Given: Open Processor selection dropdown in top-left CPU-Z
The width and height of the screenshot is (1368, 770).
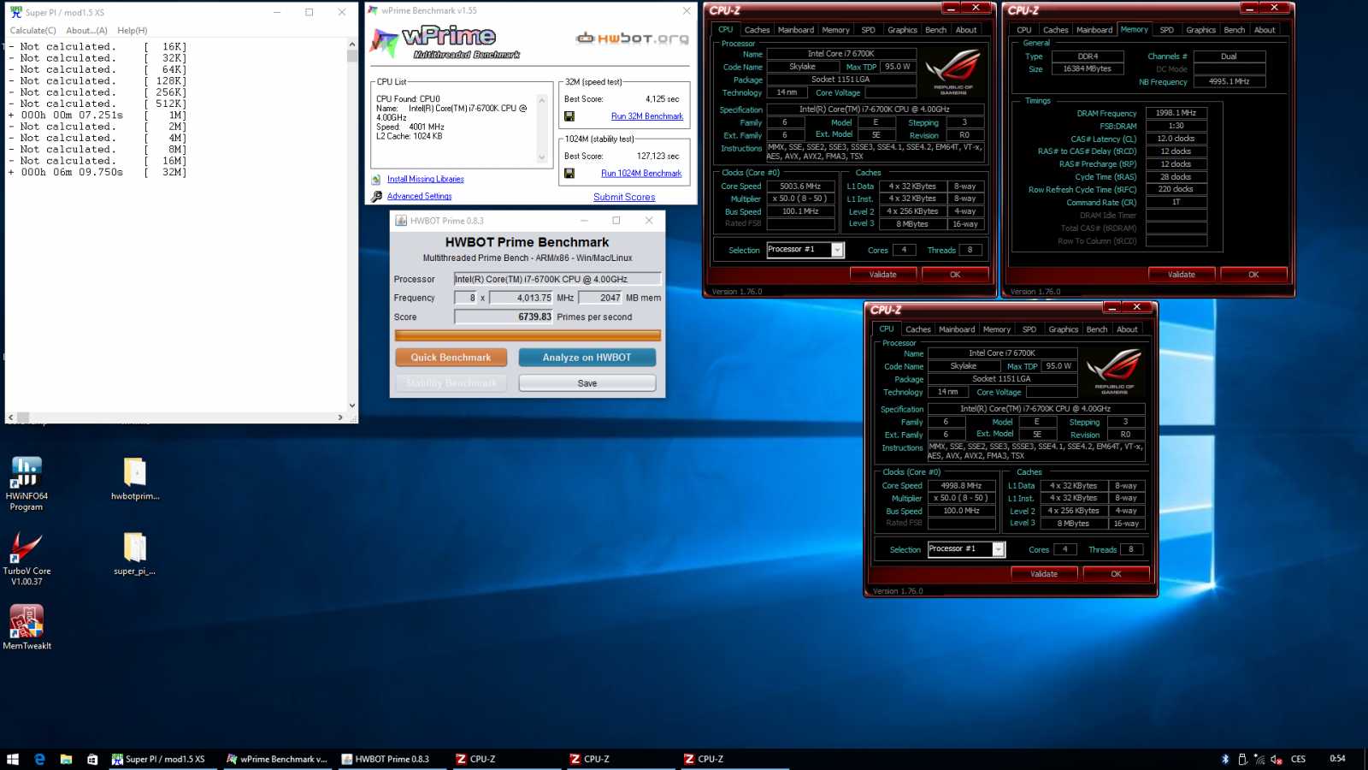Looking at the screenshot, I should tap(837, 250).
